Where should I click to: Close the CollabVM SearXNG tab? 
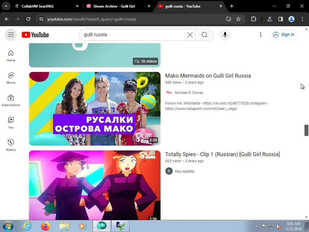coord(77,6)
